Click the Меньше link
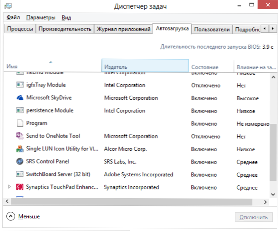280x231 pixels. [29, 216]
